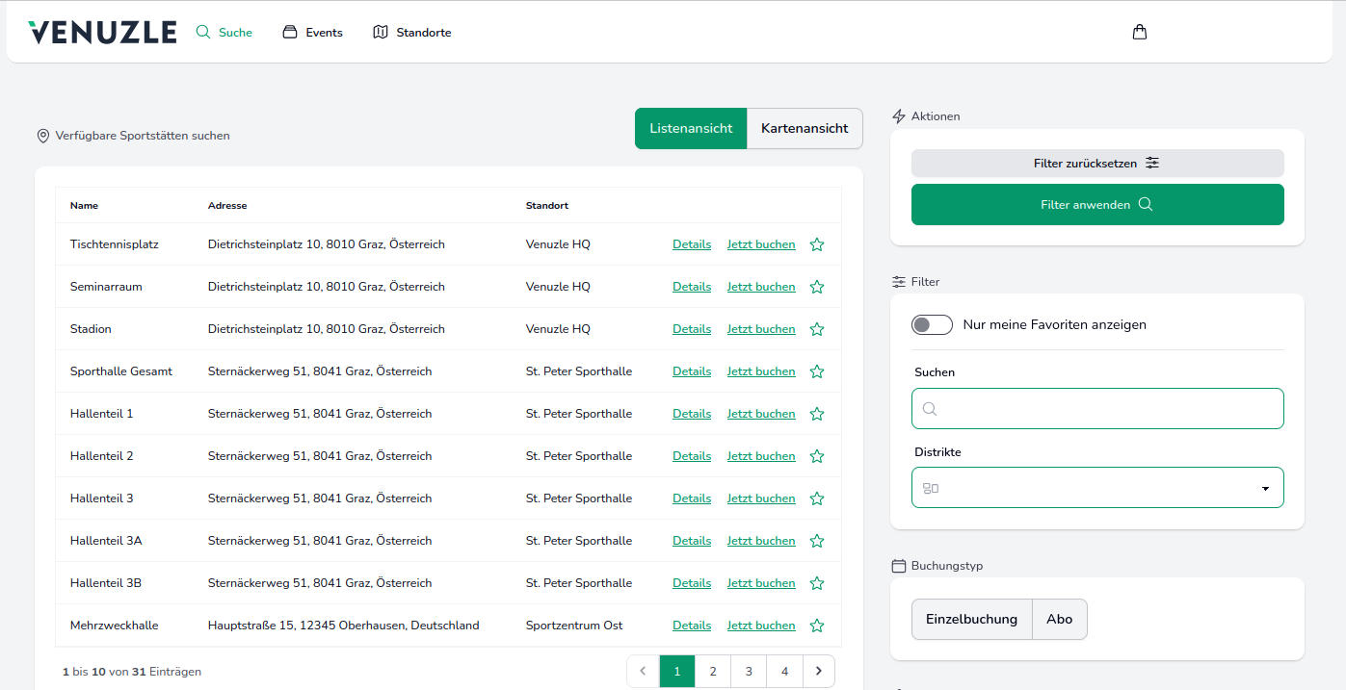The width and height of the screenshot is (1346, 690).
Task: Click 'Jetzt buchen' for Hallenteil 3A
Action: click(x=761, y=541)
